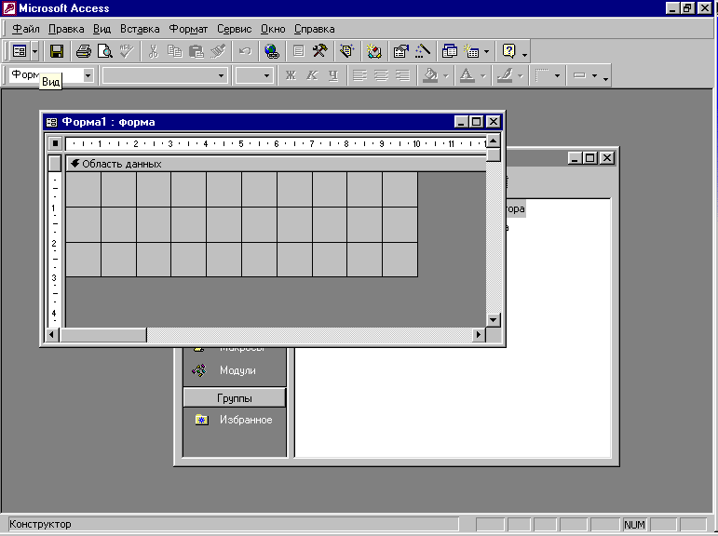Open the Microsoft Access Help icon
The image size is (718, 536).
pyautogui.click(x=508, y=51)
